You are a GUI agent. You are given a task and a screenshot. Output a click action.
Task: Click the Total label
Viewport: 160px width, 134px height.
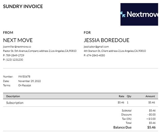(129, 123)
